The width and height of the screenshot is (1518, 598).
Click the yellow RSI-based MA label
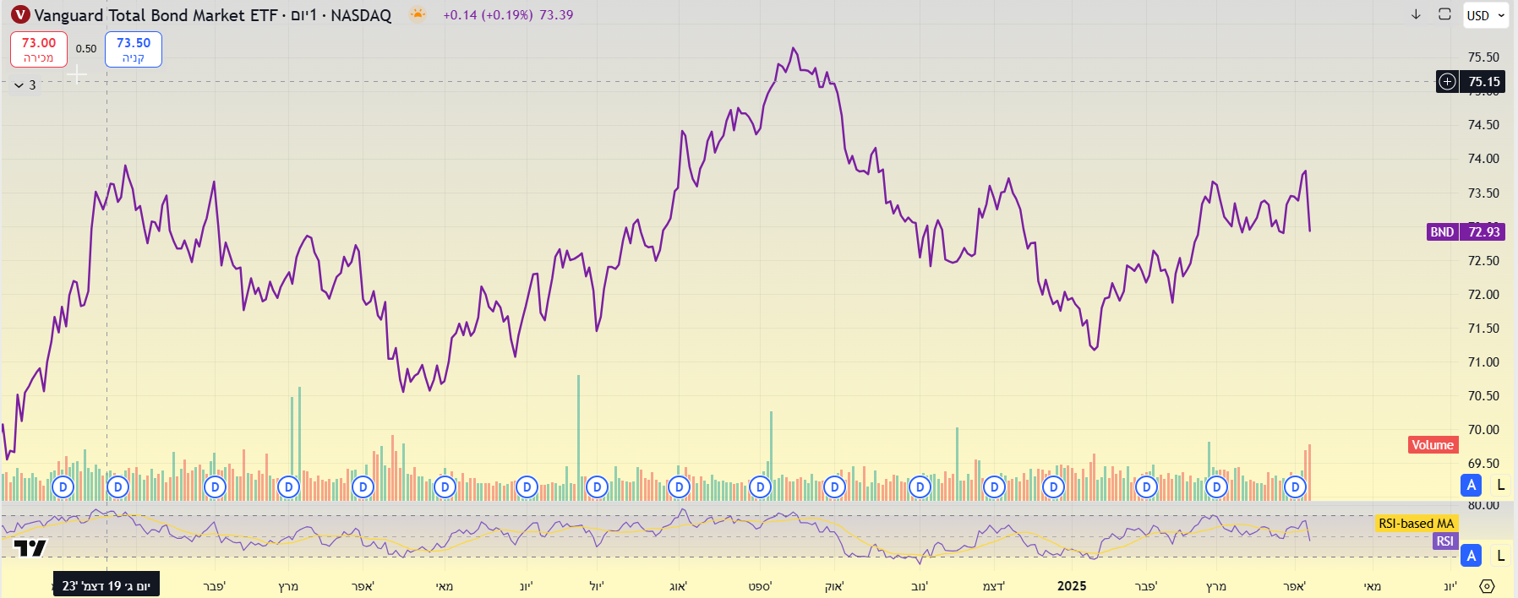click(1416, 524)
